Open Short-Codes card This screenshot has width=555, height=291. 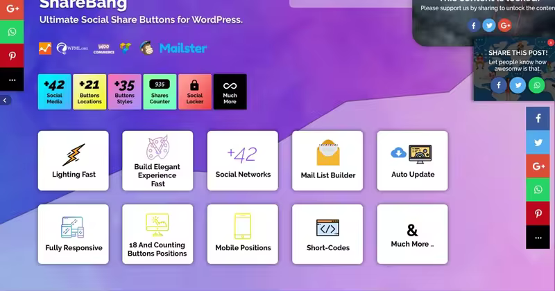tap(327, 234)
